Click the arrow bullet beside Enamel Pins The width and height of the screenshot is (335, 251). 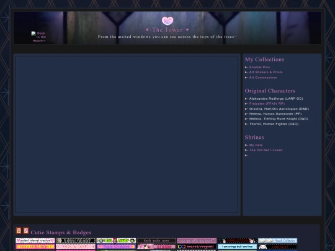246,67
